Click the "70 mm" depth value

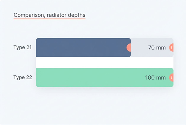(157, 48)
